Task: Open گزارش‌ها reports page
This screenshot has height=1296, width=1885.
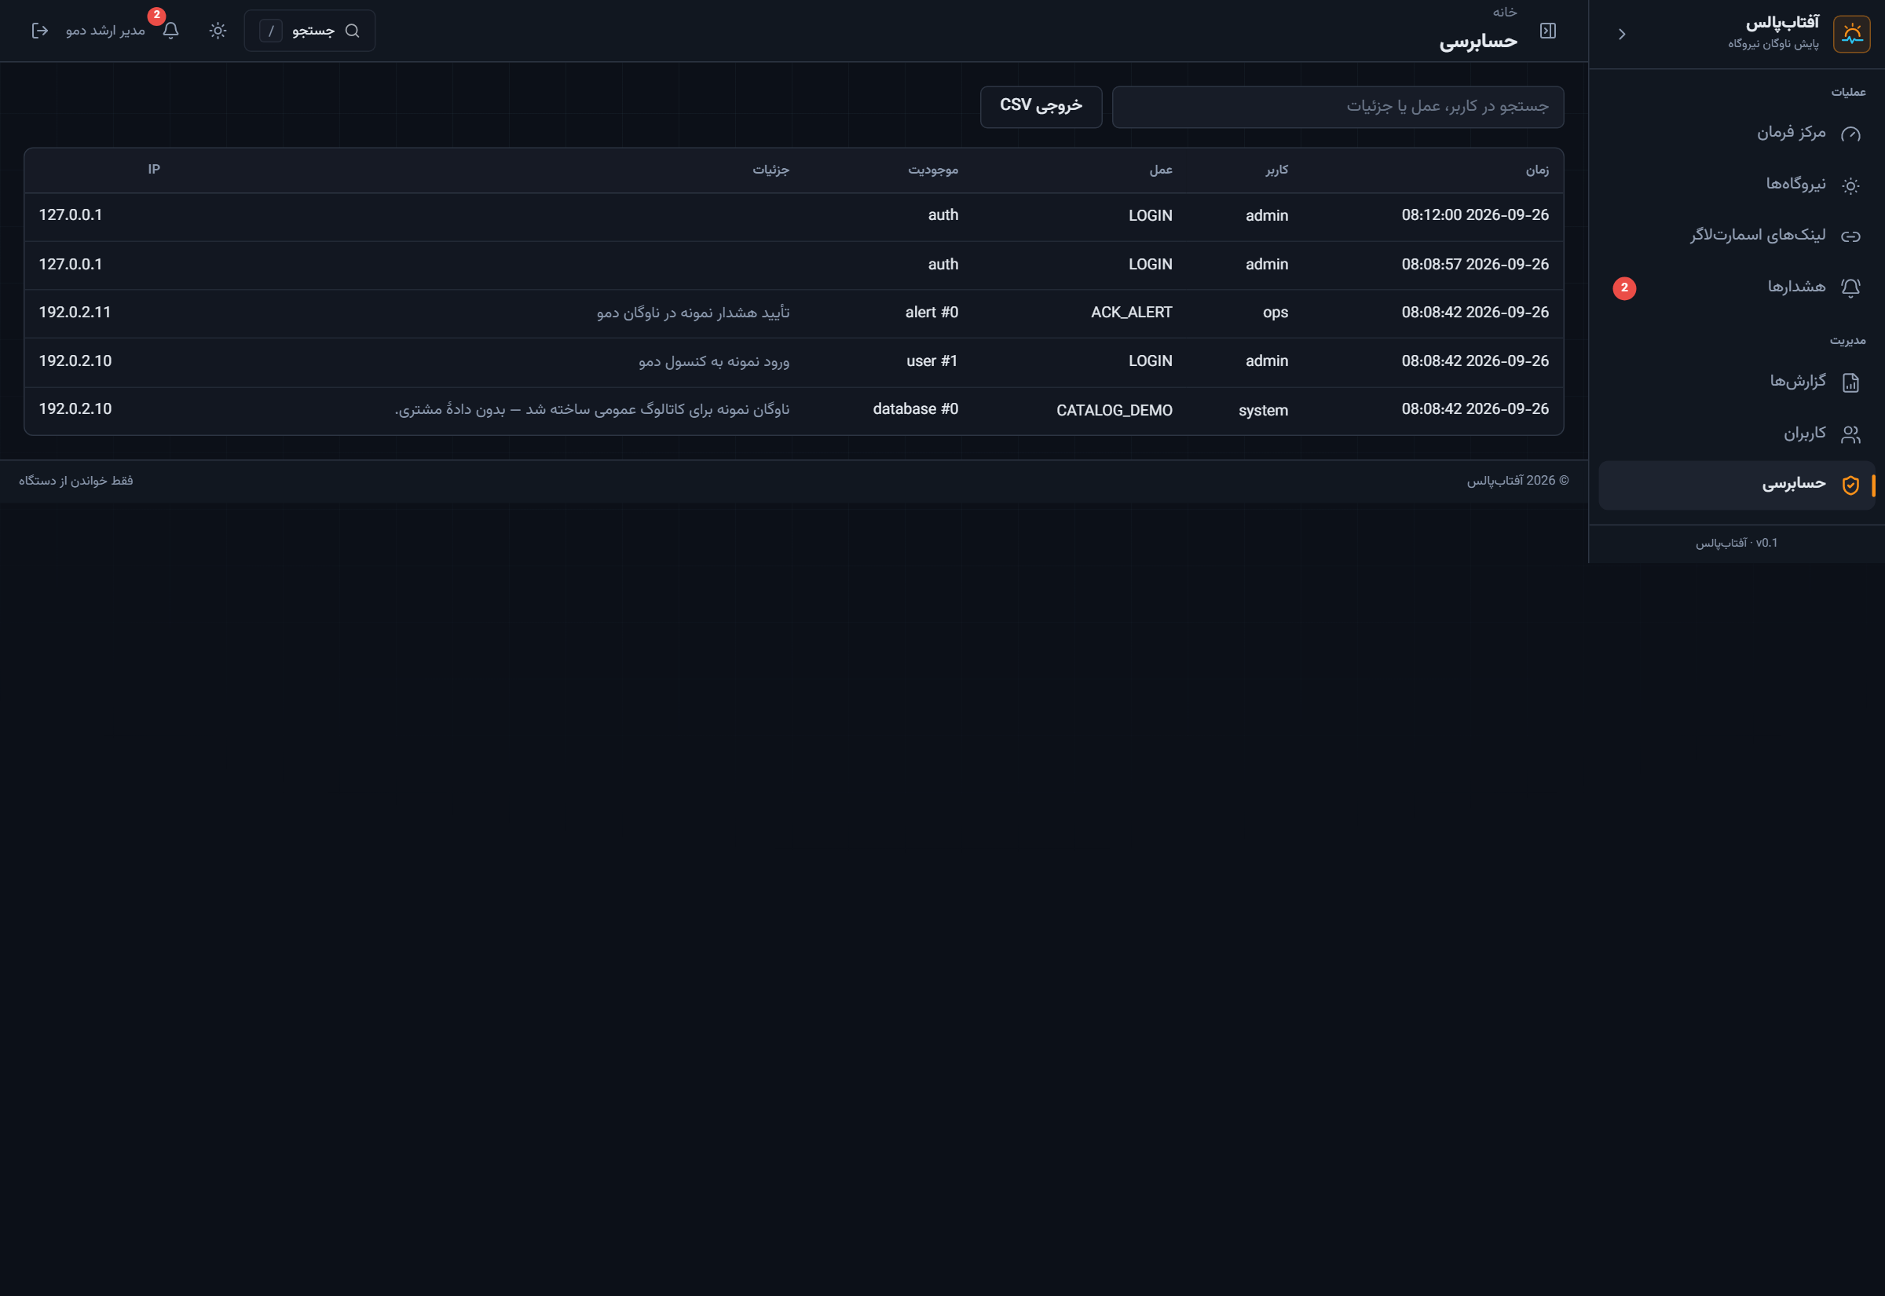Action: pyautogui.click(x=1737, y=382)
